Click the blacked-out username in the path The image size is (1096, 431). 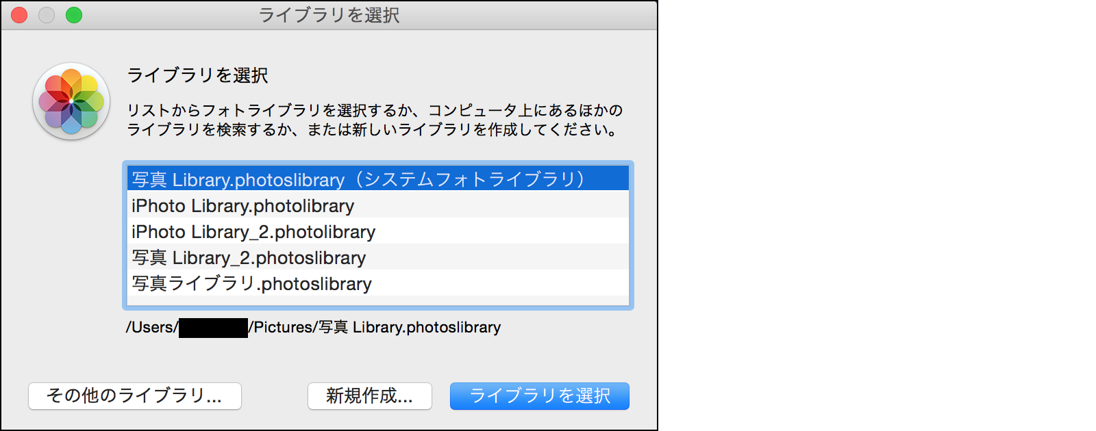click(213, 328)
